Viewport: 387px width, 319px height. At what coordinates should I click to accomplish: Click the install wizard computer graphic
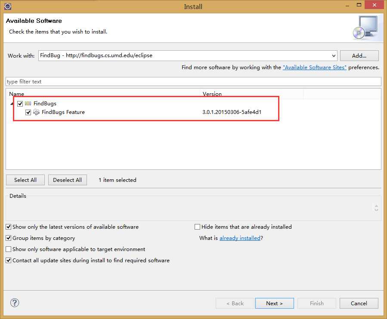pyautogui.click(x=365, y=28)
